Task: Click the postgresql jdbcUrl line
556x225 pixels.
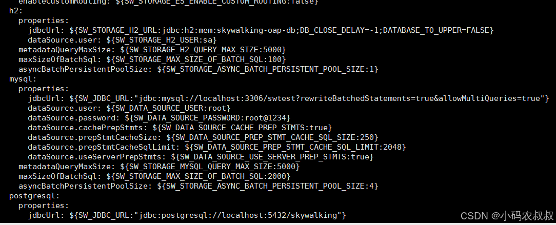Action: point(187,215)
